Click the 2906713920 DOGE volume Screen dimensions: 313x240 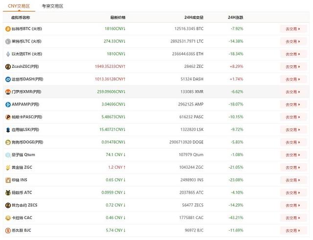coord(186,142)
